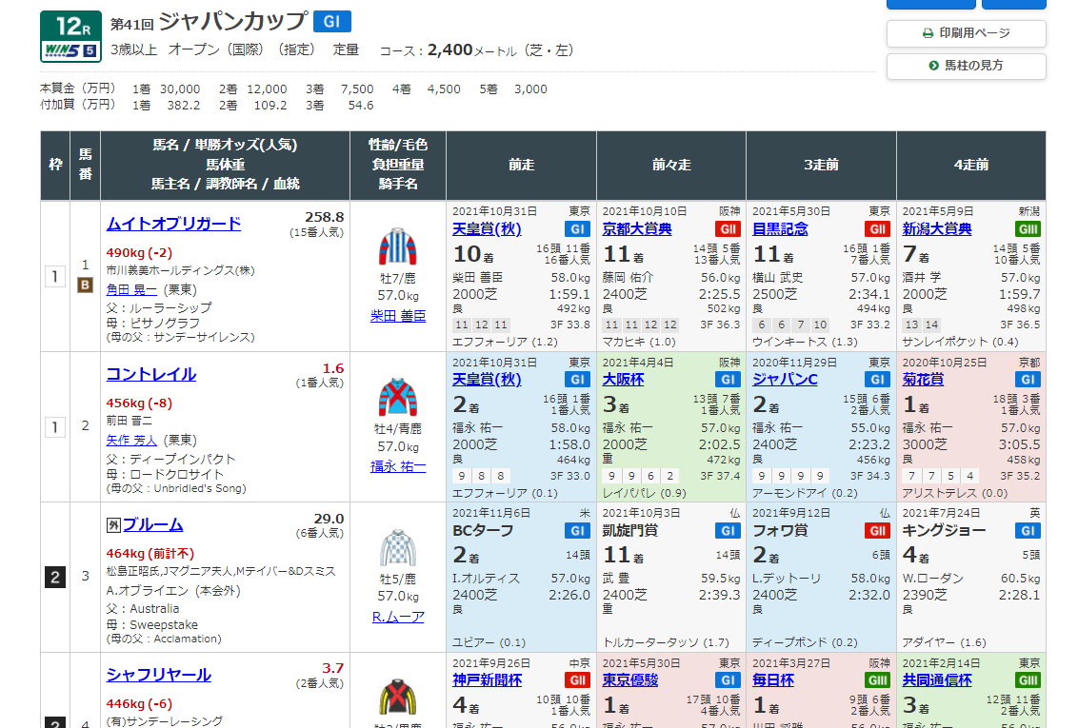This screenshot has height=728, width=1078.
Task: Open ムイトオブリガード's 天皇賞(秋) race link
Action: pyautogui.click(x=487, y=229)
